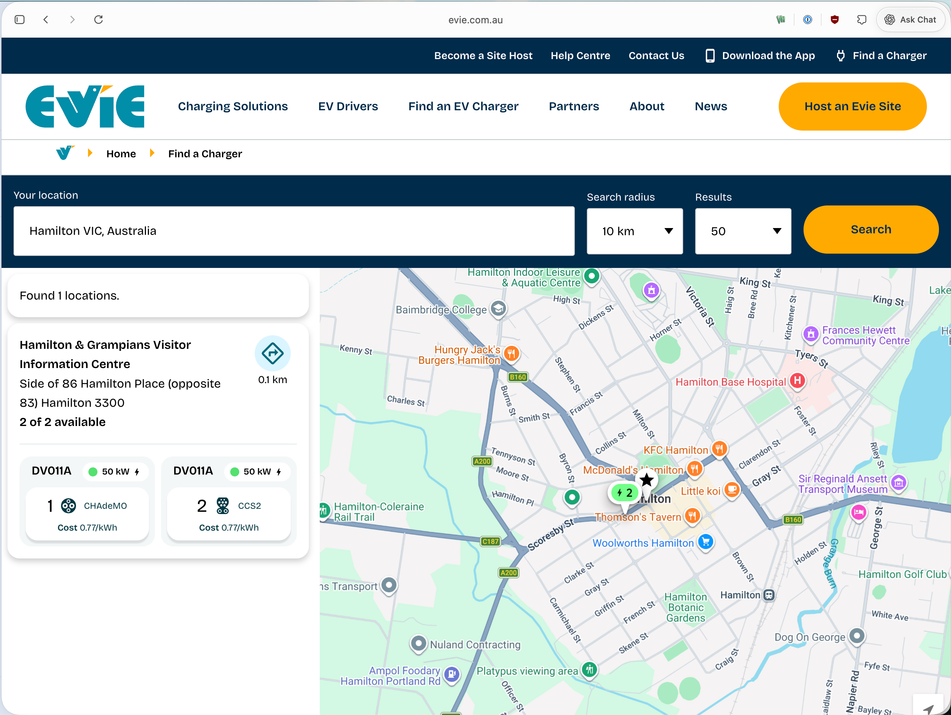The height and width of the screenshot is (715, 951).
Task: Click the Thomson's Tavern restaurant marker
Action: [x=692, y=516]
